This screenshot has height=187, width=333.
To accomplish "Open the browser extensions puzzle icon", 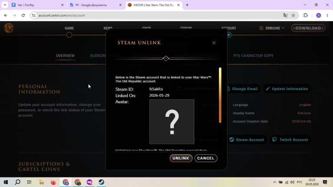I will [x=306, y=15].
